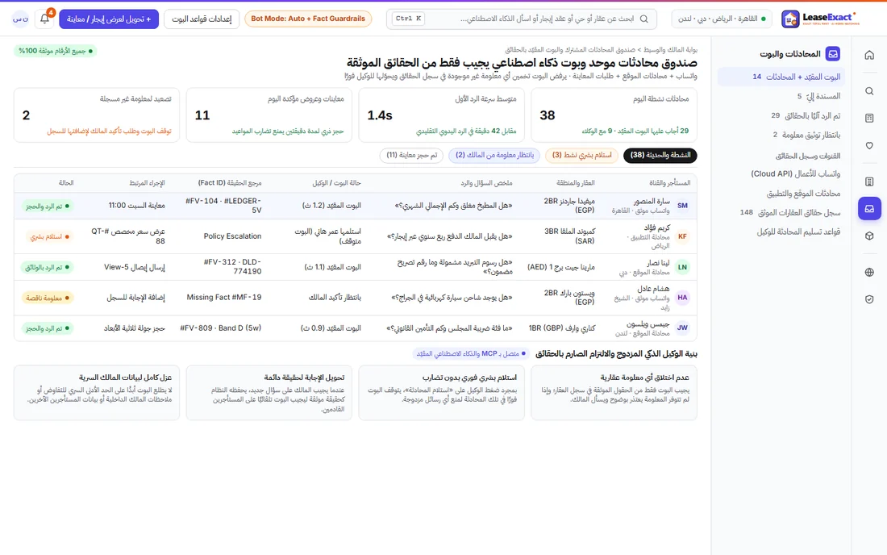Open the building listings icon in the side rail

click(869, 182)
